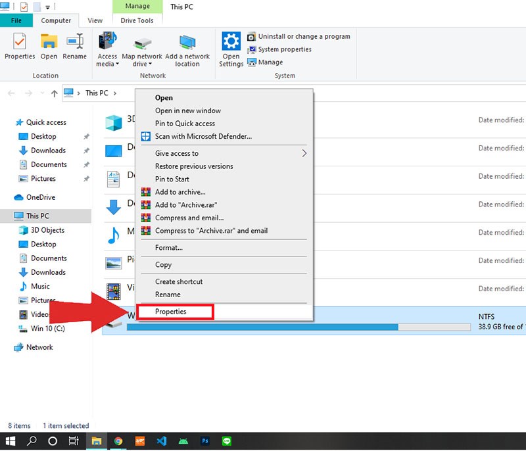
Task: Click the drive capacity usage bar
Action: 299,327
